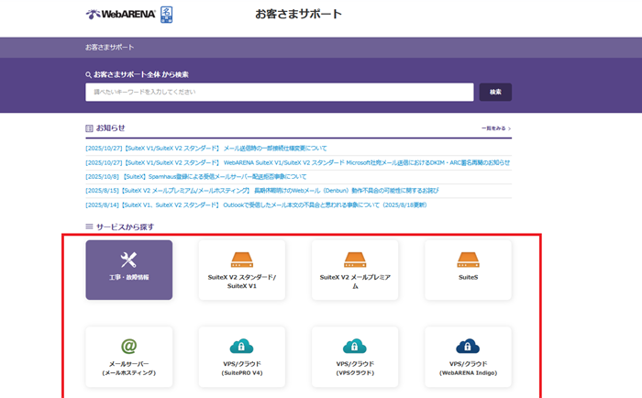Open the 2025/10/27 DKIM・ARC署名再開 notice

pos(297,162)
